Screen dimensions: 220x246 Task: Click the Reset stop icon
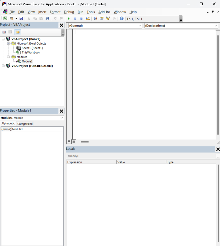click(x=81, y=18)
